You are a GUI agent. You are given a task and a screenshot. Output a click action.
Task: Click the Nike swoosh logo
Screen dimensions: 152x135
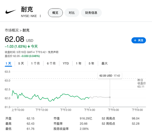(x=11, y=12)
